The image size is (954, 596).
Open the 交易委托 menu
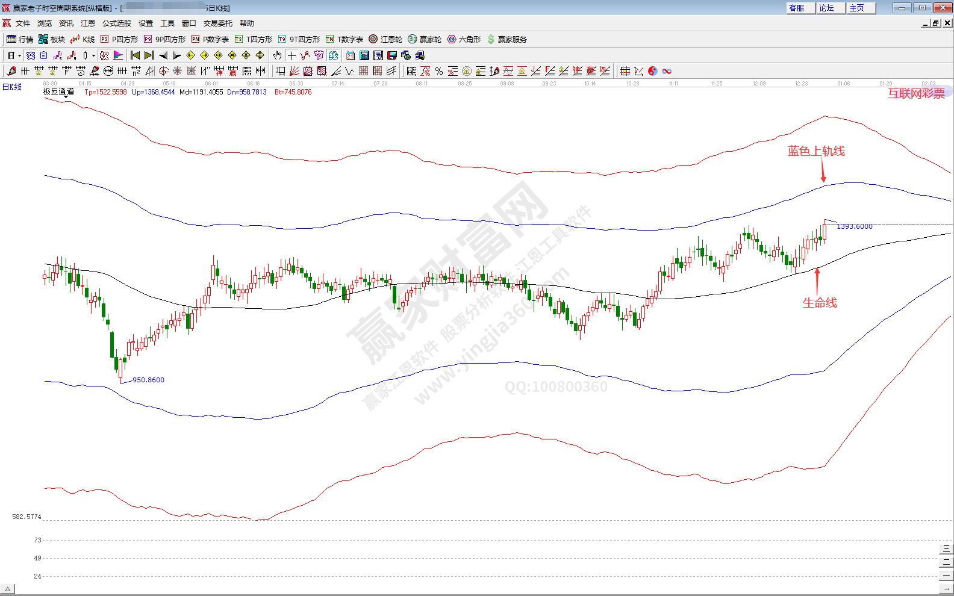click(x=217, y=23)
